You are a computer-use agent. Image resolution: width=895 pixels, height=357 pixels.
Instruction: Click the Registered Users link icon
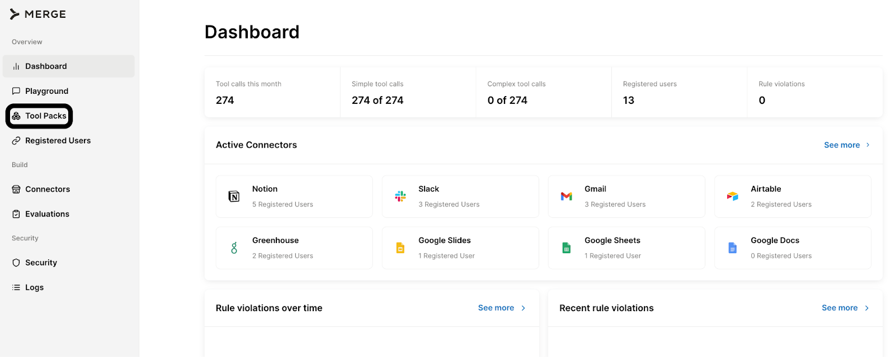click(16, 141)
